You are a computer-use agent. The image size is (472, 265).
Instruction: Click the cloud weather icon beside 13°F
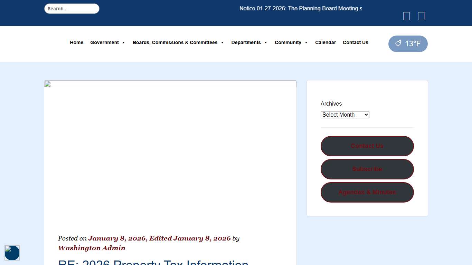pos(398,43)
